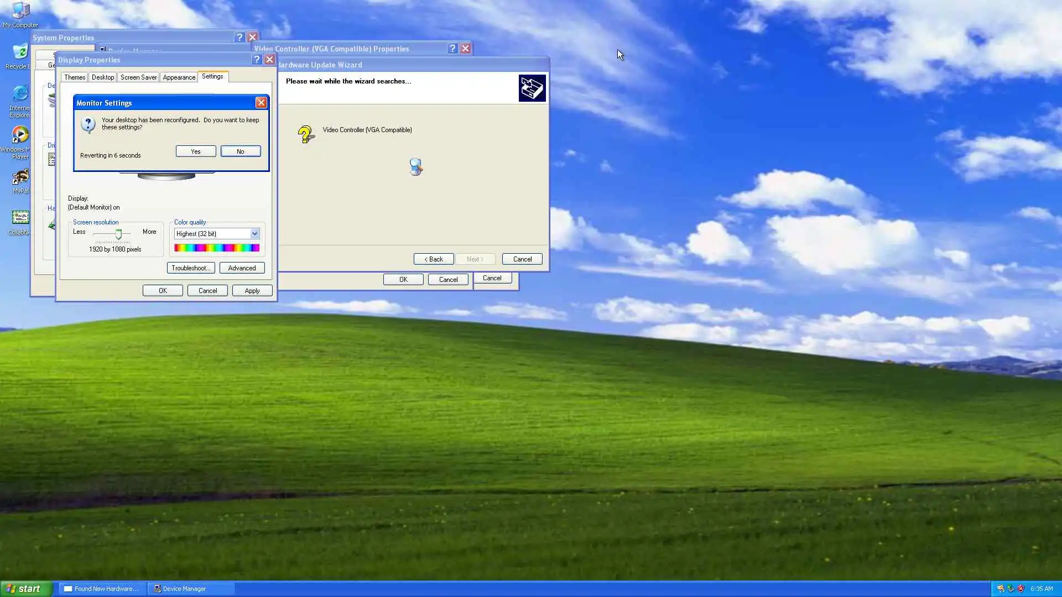Open the Start menu
This screenshot has width=1062, height=597.
click(25, 589)
